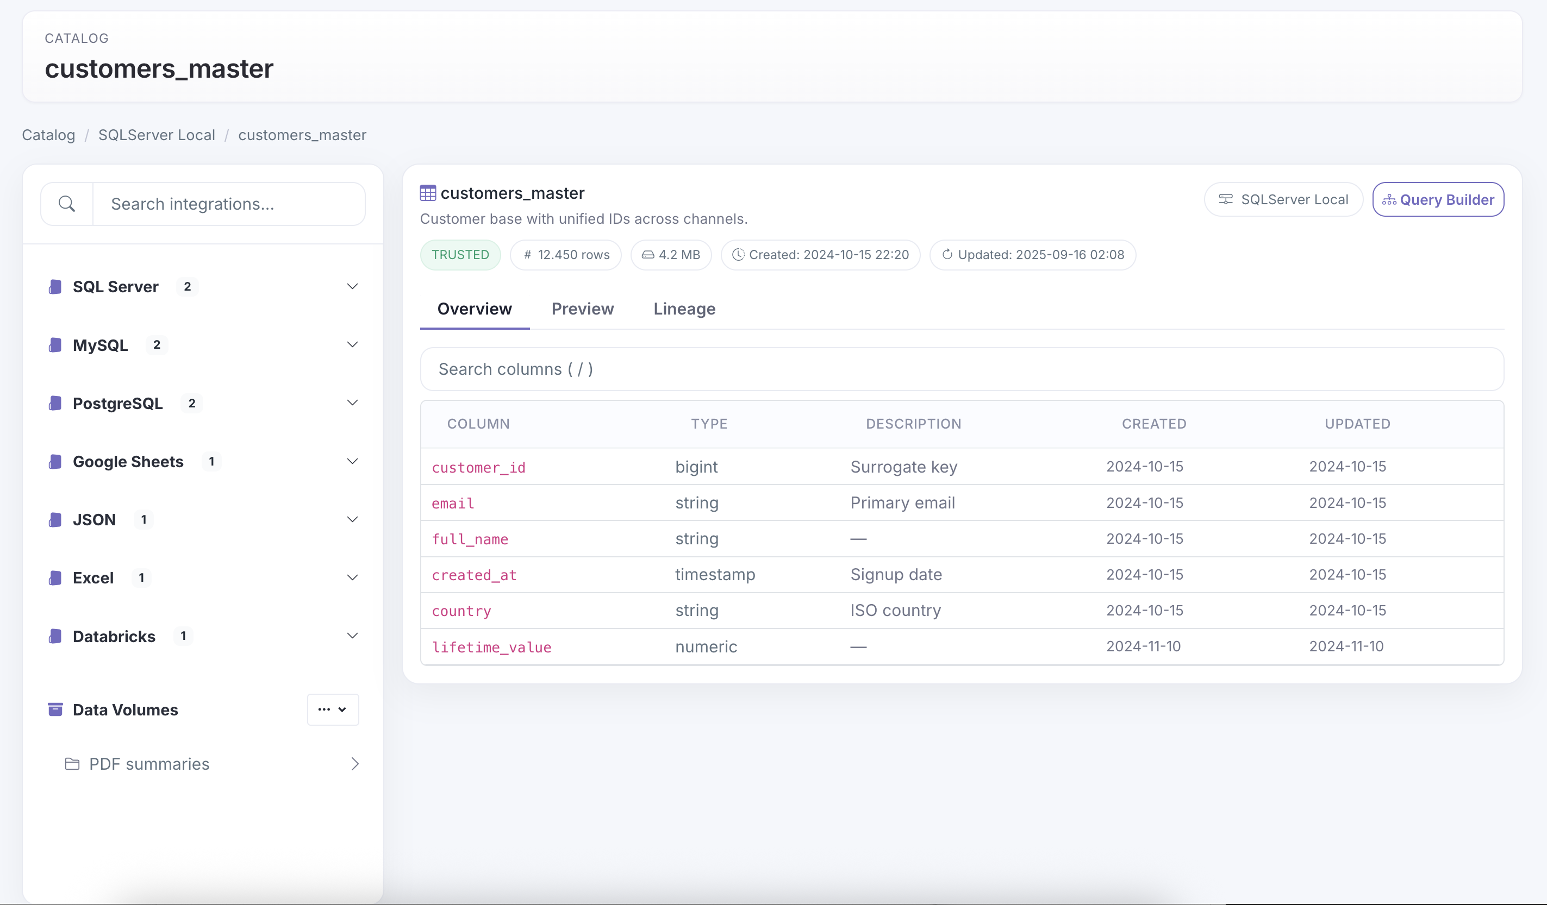Screen dimensions: 1547x905
Task: Expand the Excel integrations chevron
Action: (352, 578)
